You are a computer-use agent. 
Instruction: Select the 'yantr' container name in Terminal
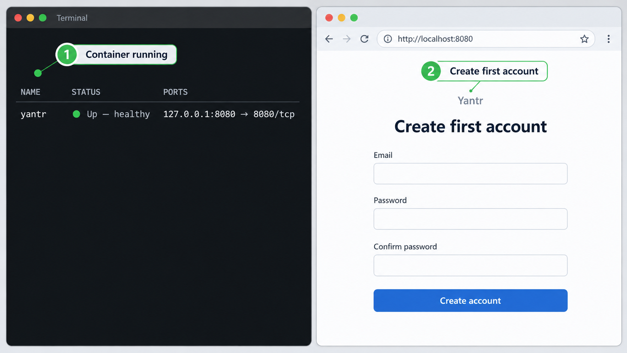33,114
